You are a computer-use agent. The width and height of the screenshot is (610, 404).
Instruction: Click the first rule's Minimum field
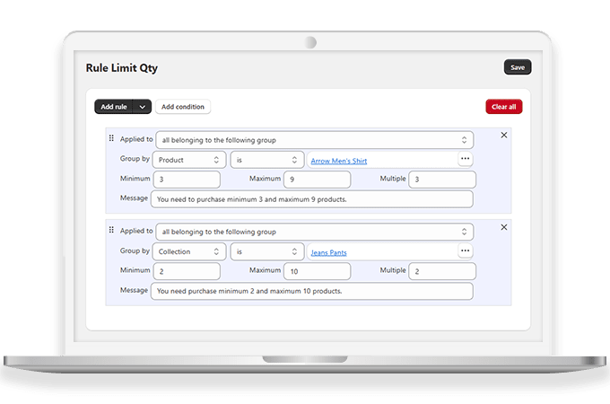tap(187, 180)
